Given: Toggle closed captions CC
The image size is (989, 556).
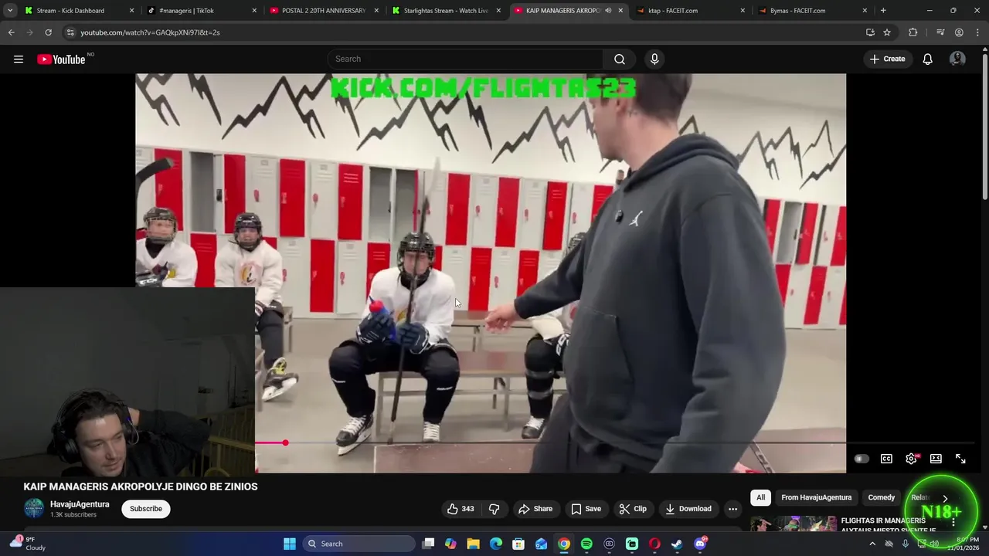Looking at the screenshot, I should (x=886, y=459).
